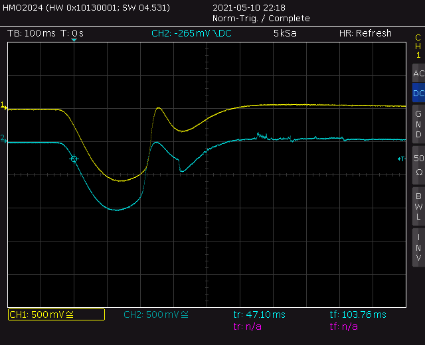Click the CH2 500 mV channel label
425x345 pixels.
point(156,314)
